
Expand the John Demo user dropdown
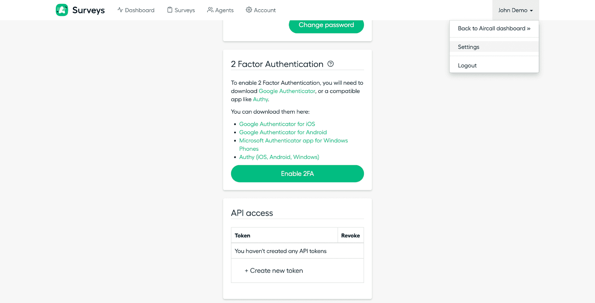tap(515, 10)
